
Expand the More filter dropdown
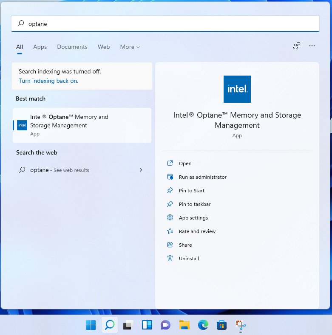[130, 47]
